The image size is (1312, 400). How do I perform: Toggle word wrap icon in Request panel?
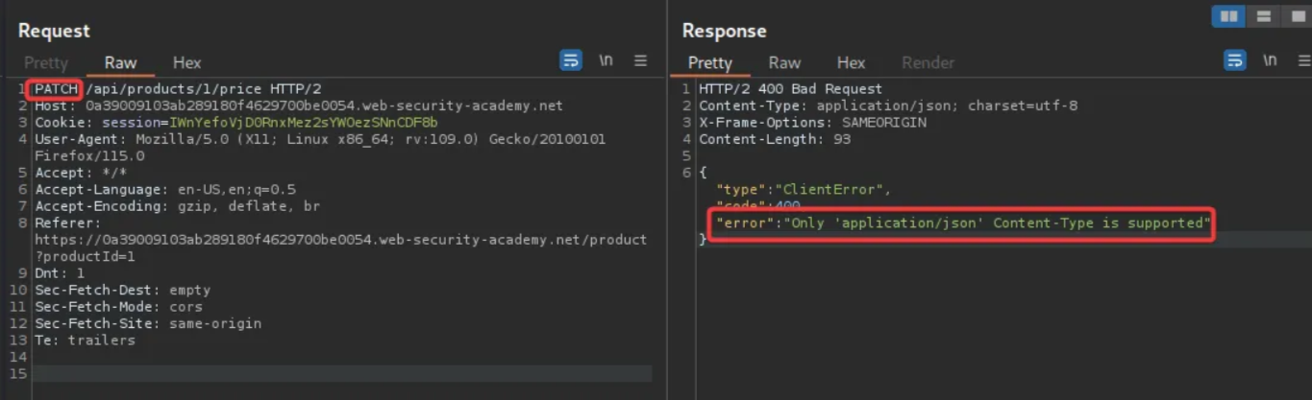click(x=571, y=60)
